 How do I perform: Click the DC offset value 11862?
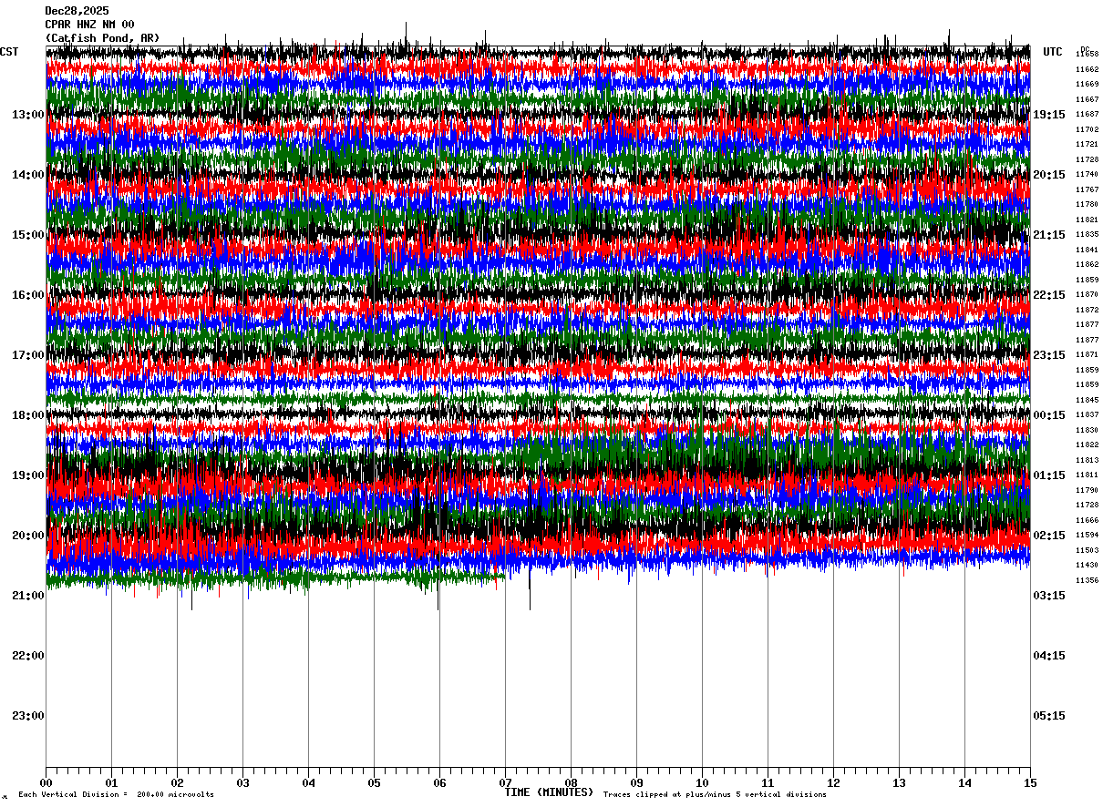tap(1088, 265)
